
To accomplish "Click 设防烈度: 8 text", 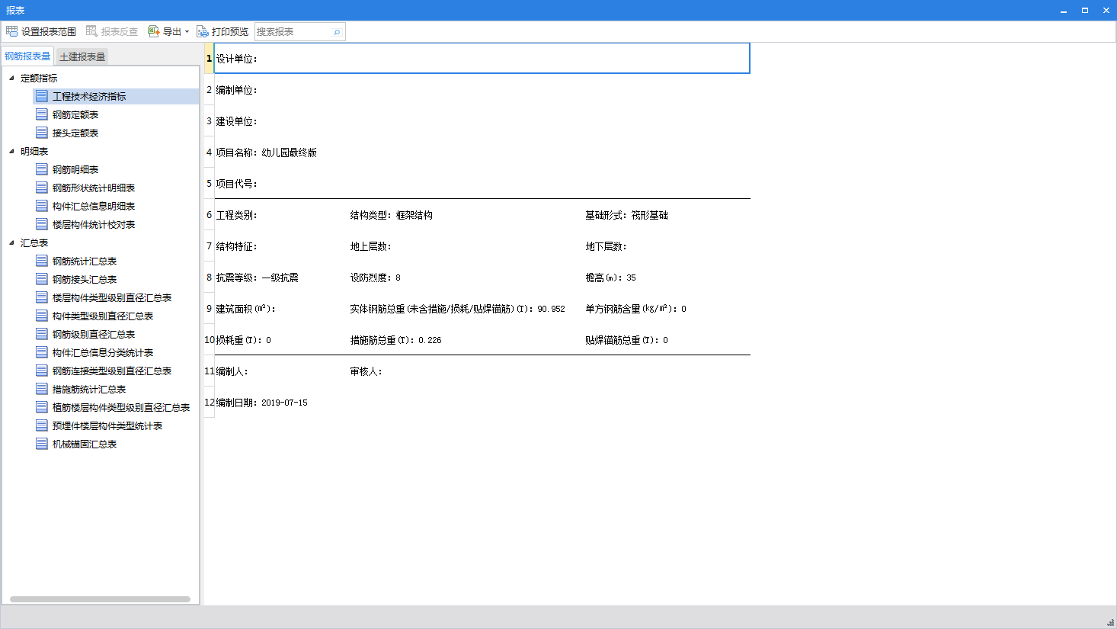I will tap(376, 278).
